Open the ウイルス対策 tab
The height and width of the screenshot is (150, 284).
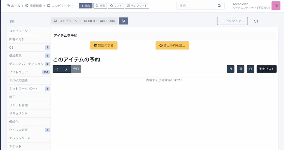coord(29,130)
